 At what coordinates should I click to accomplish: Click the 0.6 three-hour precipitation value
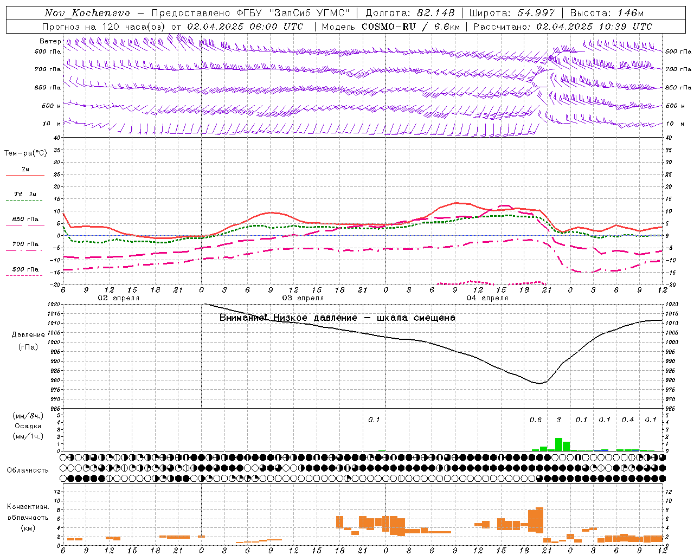click(536, 420)
